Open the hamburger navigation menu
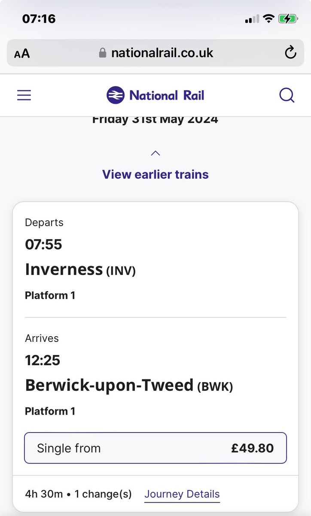Screen dimensions: 311x516 pyautogui.click(x=24, y=95)
